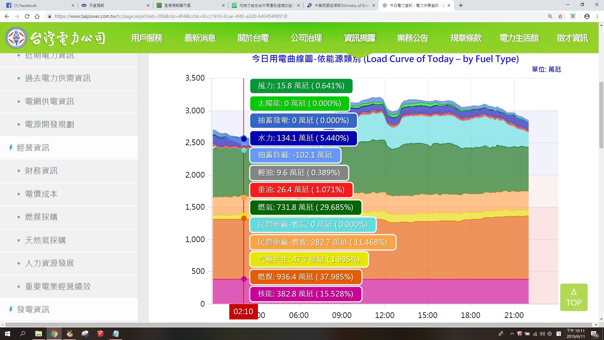Open the 電力生活館 menu

coord(519,38)
